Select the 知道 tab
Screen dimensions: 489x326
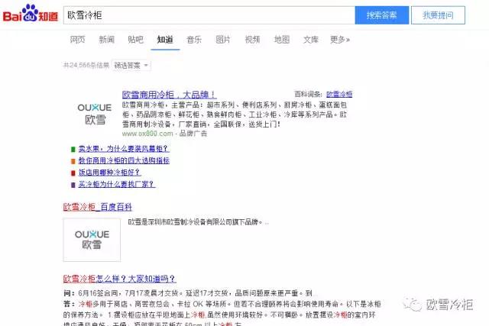(165, 40)
